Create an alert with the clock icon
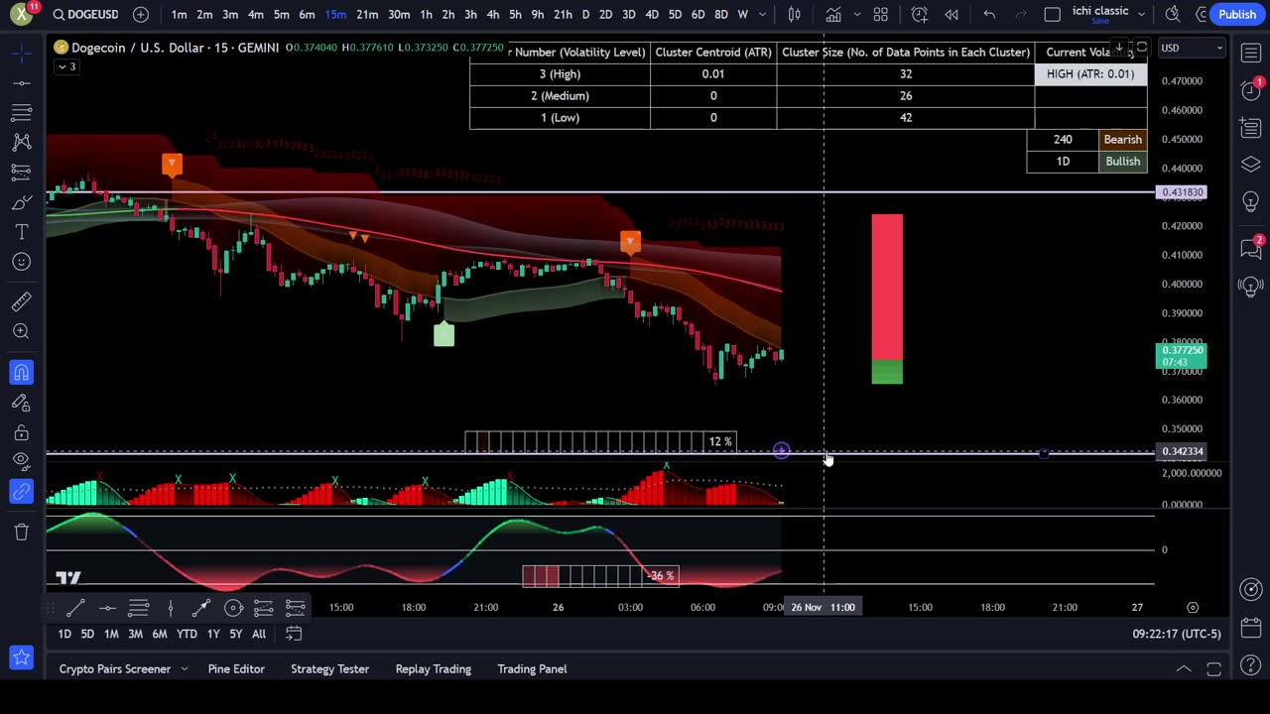The width and height of the screenshot is (1270, 714). click(x=920, y=14)
